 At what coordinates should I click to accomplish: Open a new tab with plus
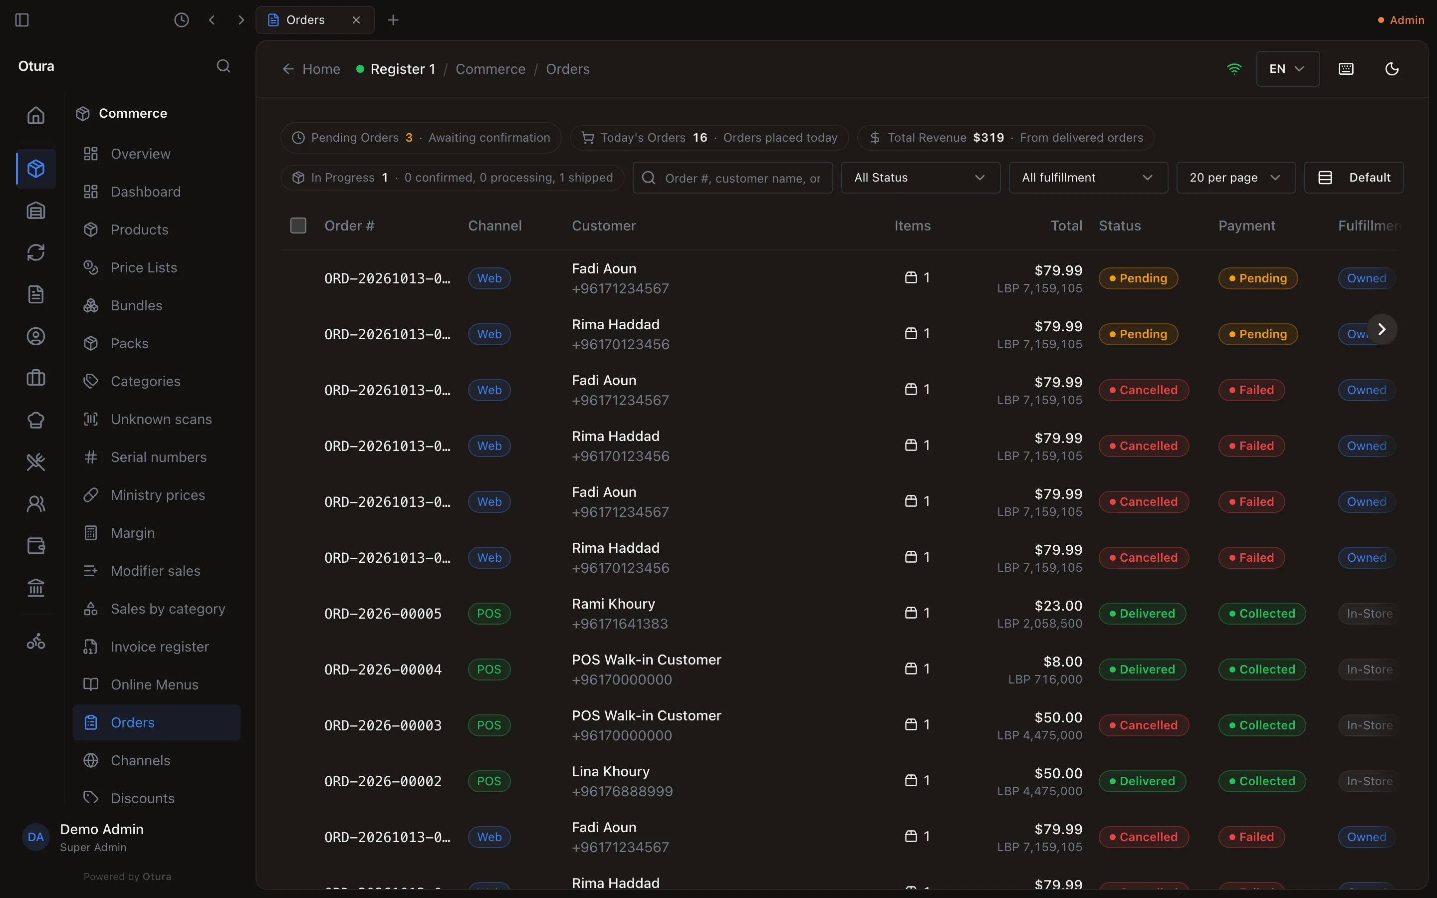(393, 20)
